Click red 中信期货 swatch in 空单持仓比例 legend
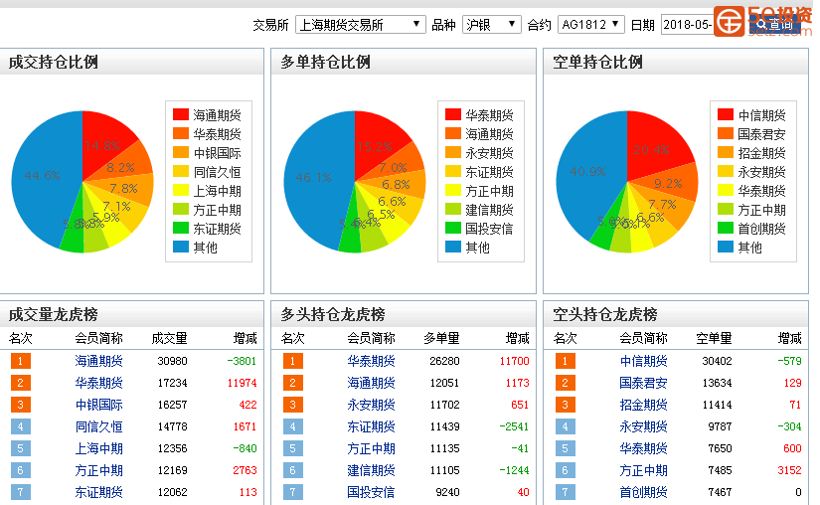The height and width of the screenshot is (505, 820). pyautogui.click(x=726, y=114)
